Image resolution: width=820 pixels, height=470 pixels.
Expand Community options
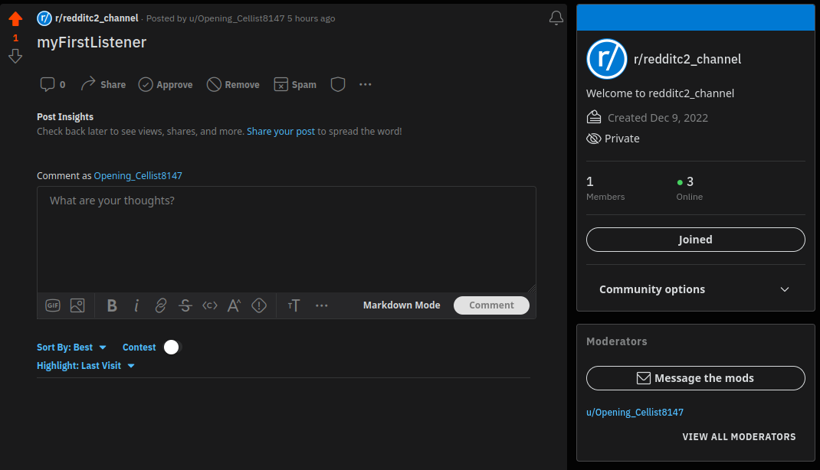coord(696,289)
